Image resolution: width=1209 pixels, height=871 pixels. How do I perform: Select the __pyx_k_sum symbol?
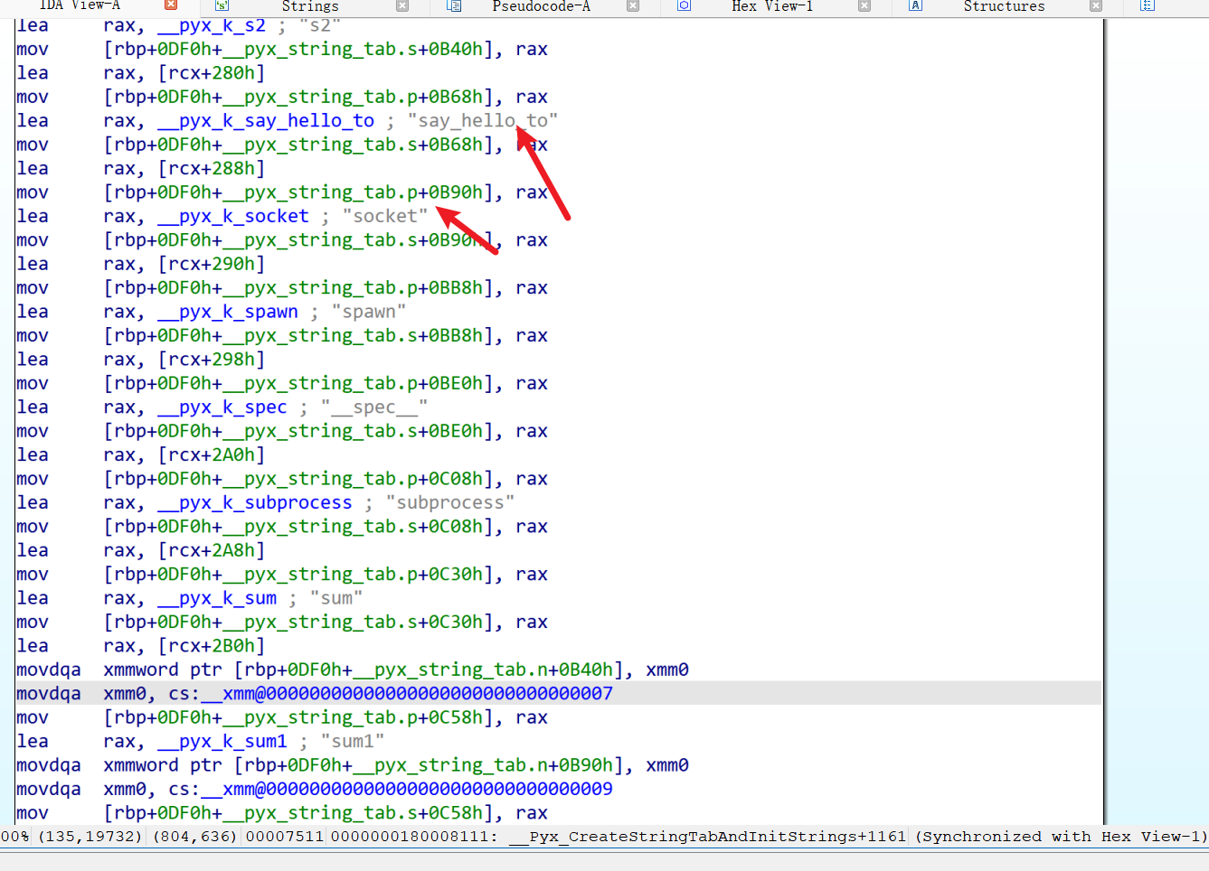point(217,599)
